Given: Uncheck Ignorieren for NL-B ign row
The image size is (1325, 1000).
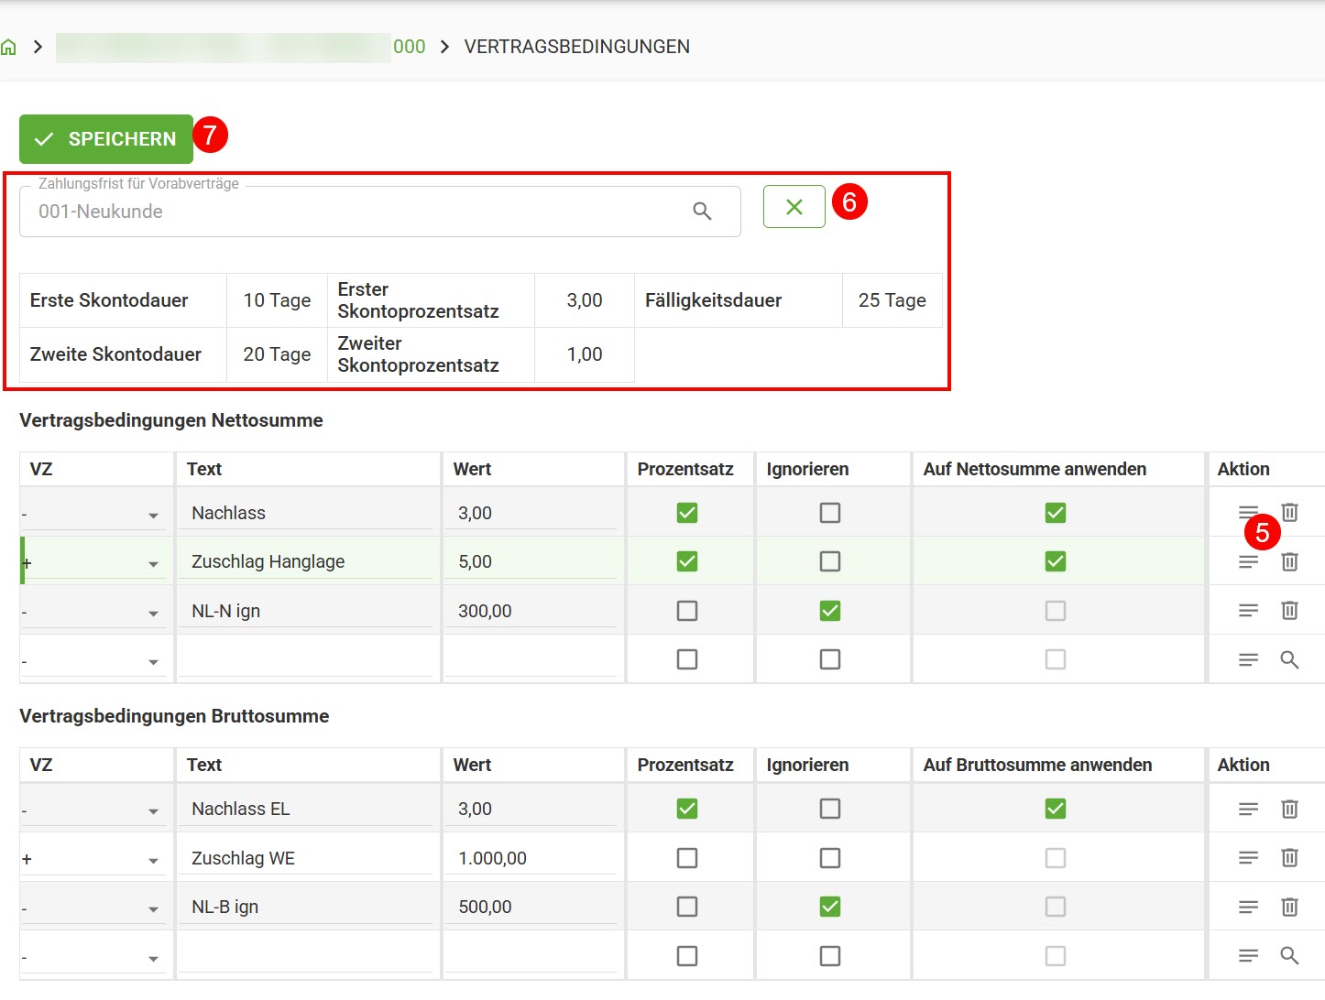Looking at the screenshot, I should pos(830,907).
